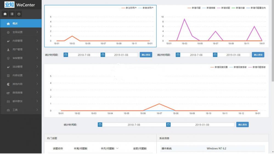Expand chevron on 微信微博 row
Screen dimensions: 274x154
coord(37,92)
